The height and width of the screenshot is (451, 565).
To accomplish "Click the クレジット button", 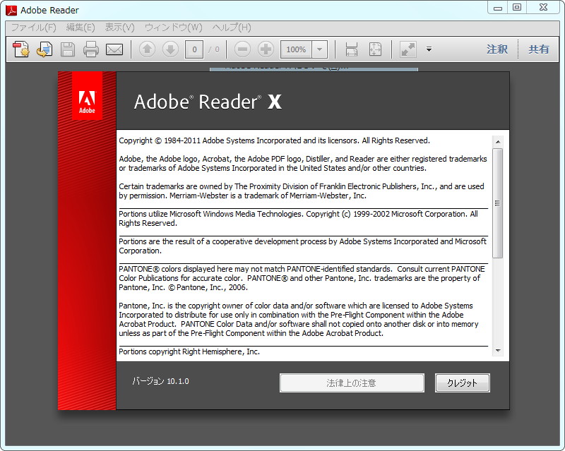I will coord(462,383).
